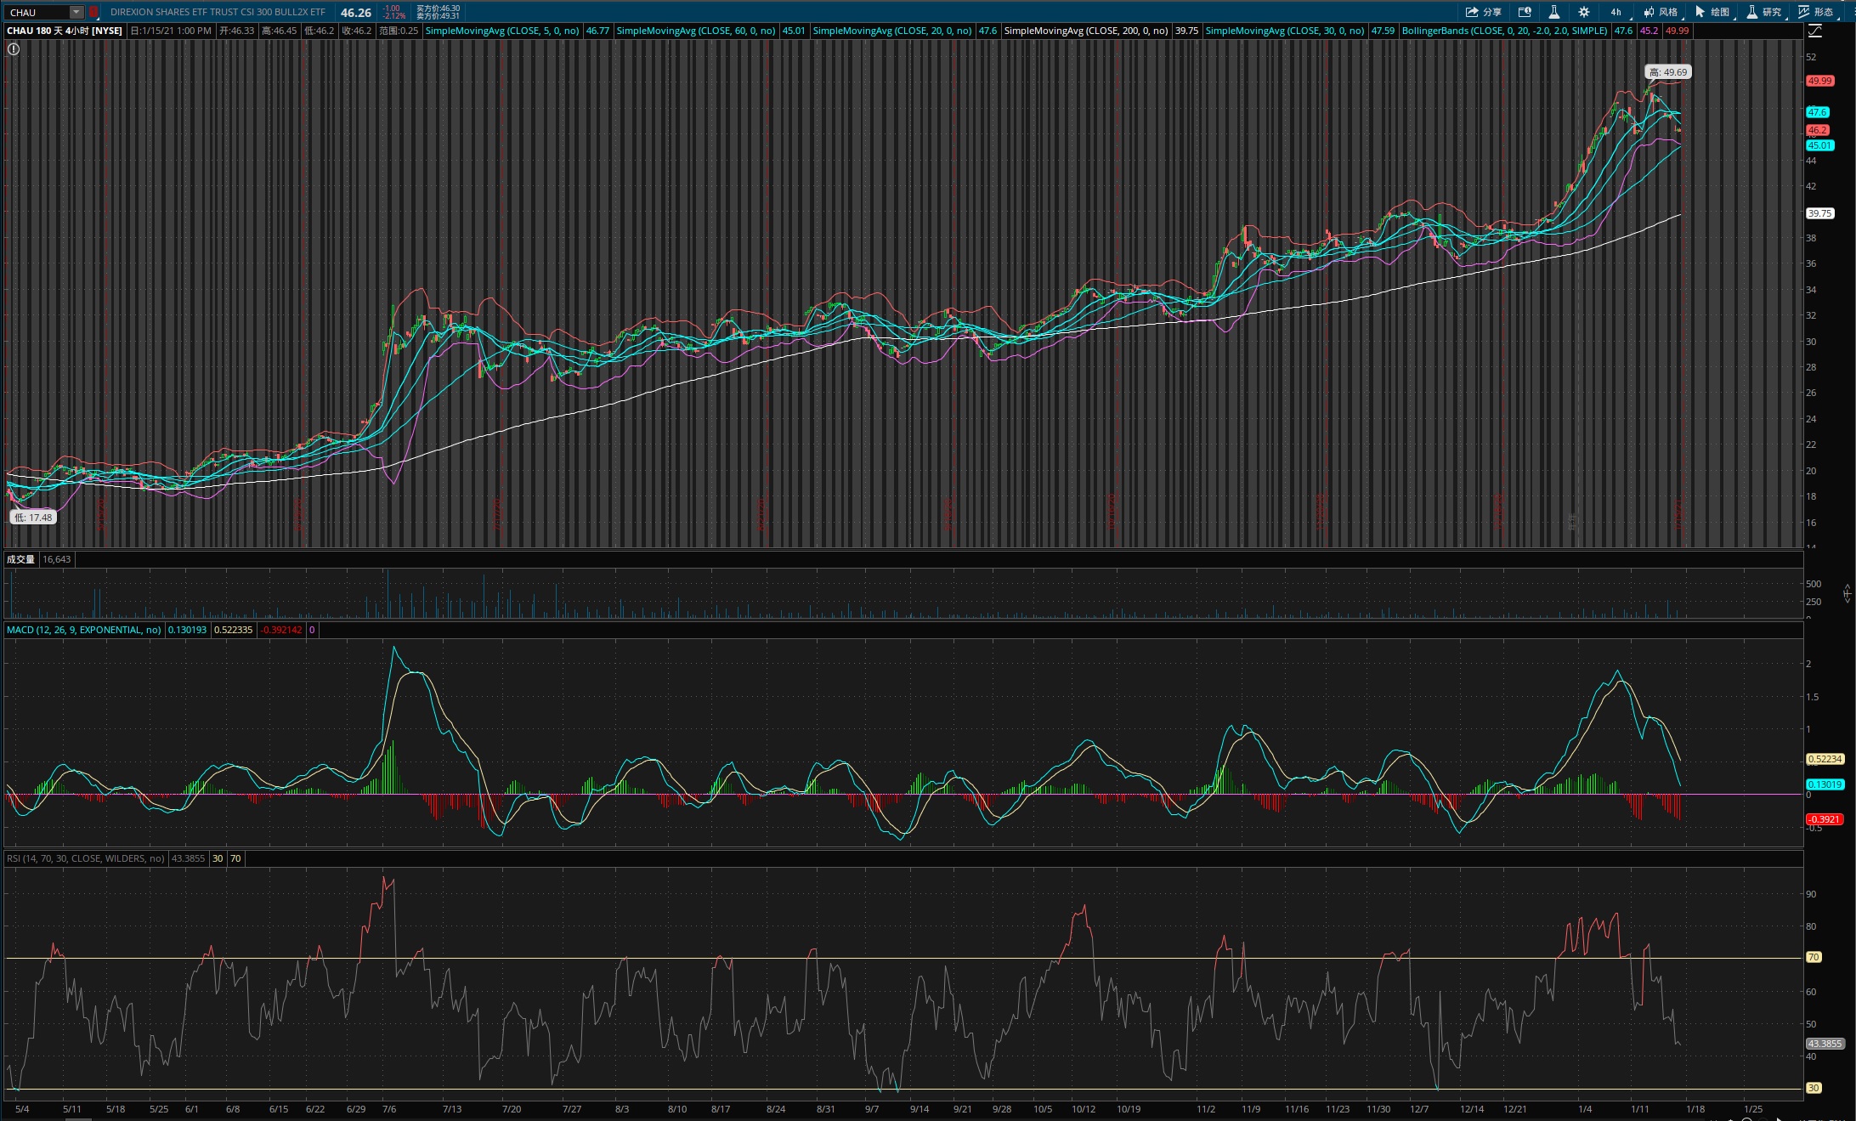Click the MACD -0.3921 histogram value tag
Screen dimensions: 1856x1121
point(1824,819)
